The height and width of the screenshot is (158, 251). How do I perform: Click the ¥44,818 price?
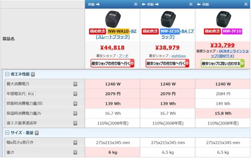click(112, 48)
